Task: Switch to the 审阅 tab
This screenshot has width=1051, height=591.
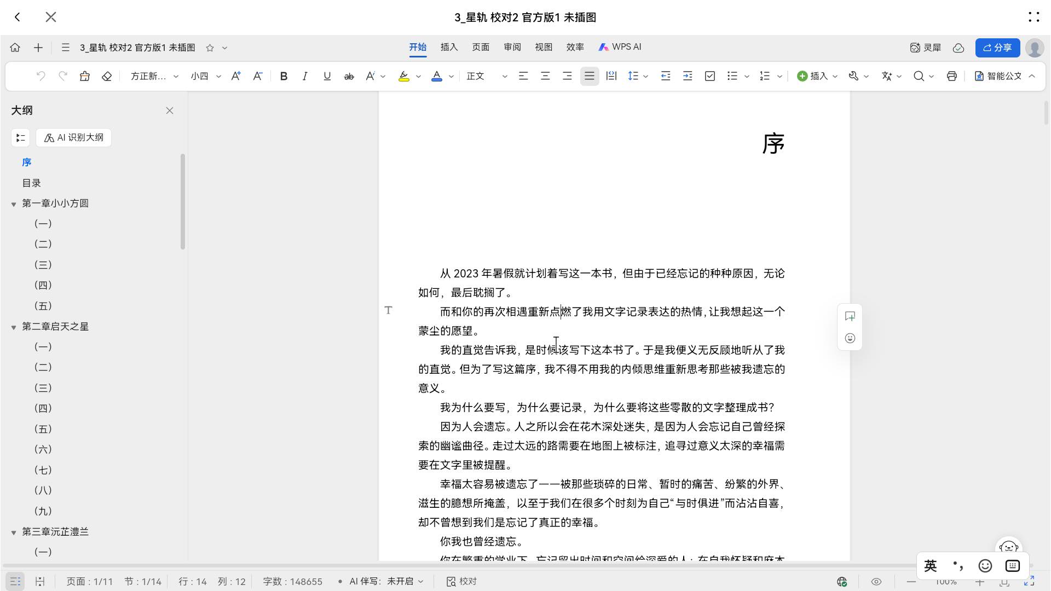Action: pos(512,47)
